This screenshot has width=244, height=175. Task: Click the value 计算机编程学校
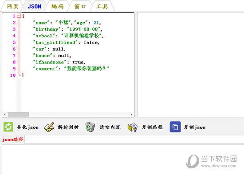pyautogui.click(x=81, y=36)
